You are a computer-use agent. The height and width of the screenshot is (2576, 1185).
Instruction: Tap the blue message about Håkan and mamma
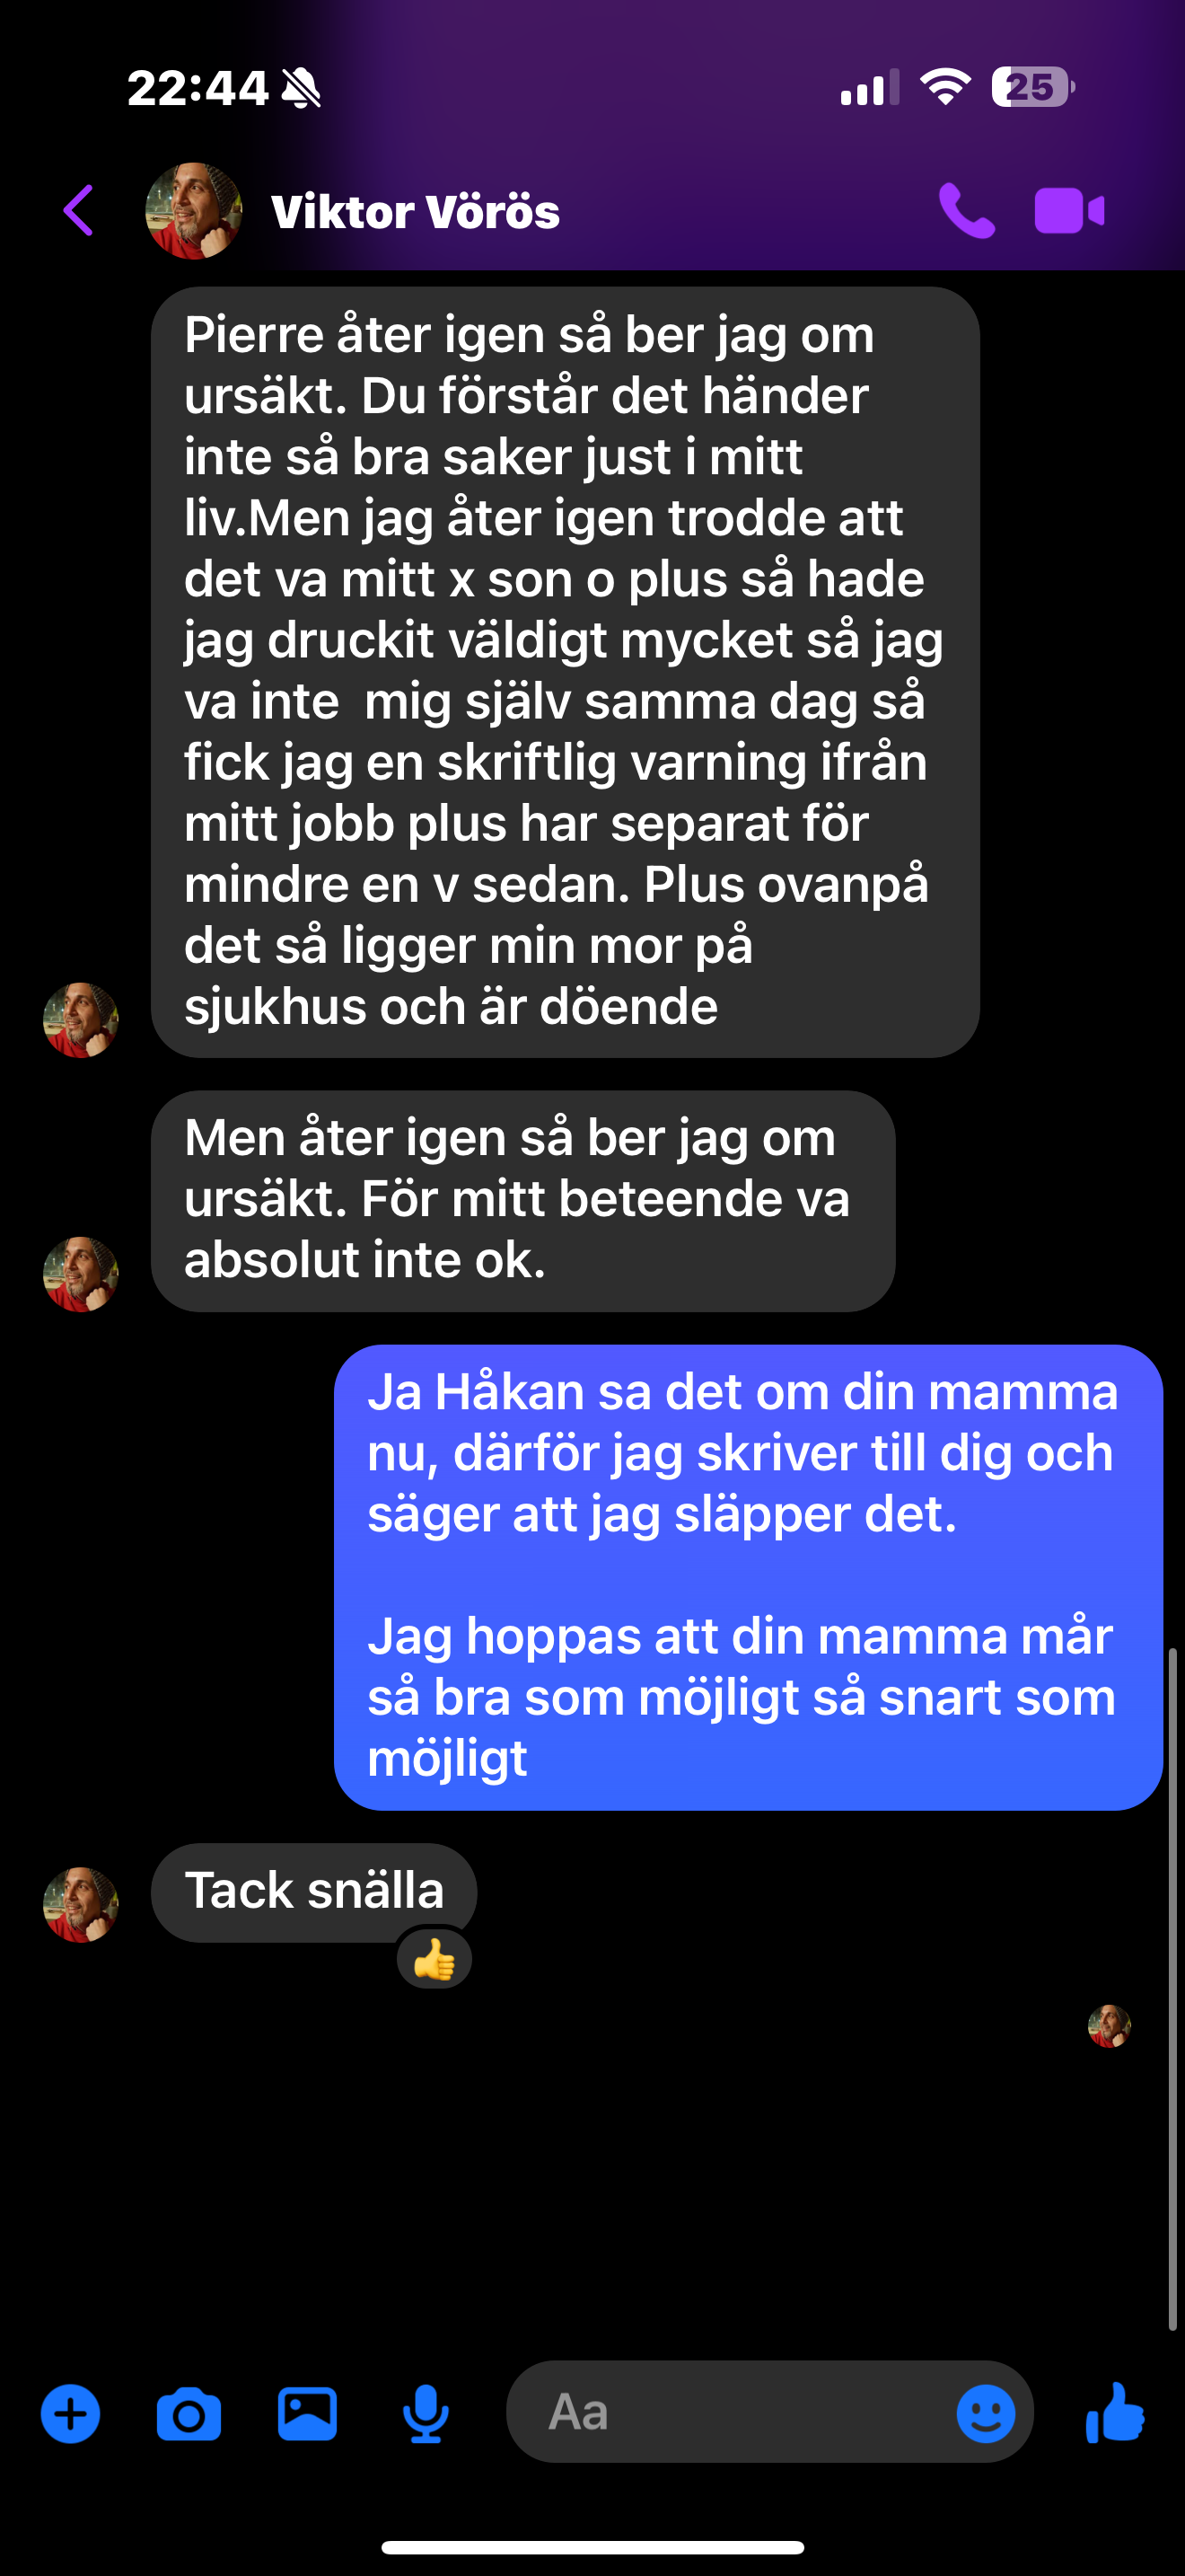coord(749,1577)
